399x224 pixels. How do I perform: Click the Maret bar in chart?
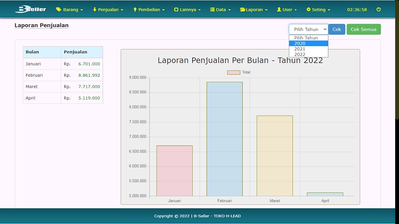point(274,155)
